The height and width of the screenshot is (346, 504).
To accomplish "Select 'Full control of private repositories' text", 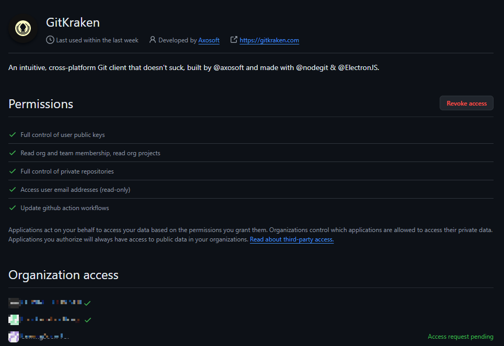I will pyautogui.click(x=67, y=171).
